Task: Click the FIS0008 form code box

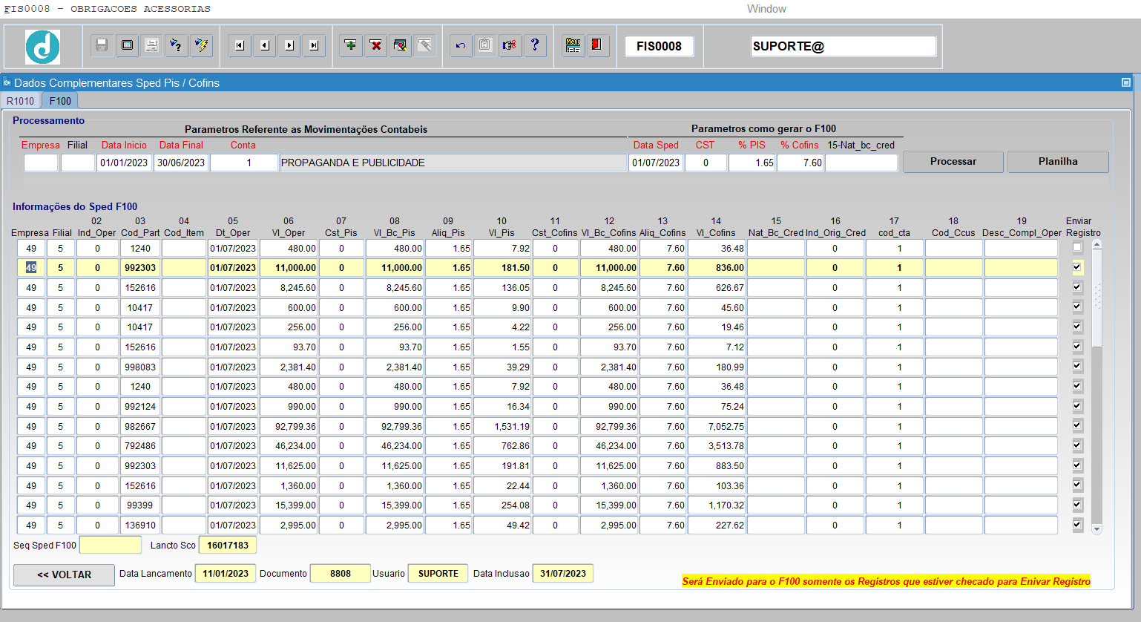Action: click(x=659, y=46)
